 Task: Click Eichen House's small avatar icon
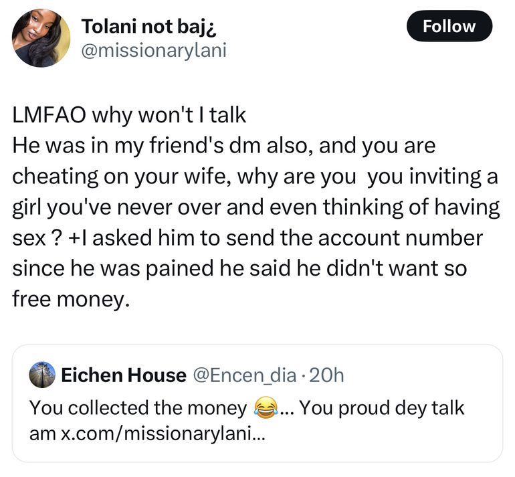pos(42,375)
